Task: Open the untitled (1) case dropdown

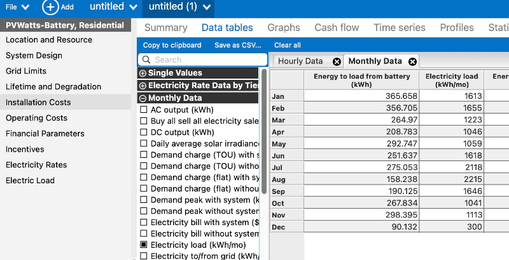Action: coord(209,7)
